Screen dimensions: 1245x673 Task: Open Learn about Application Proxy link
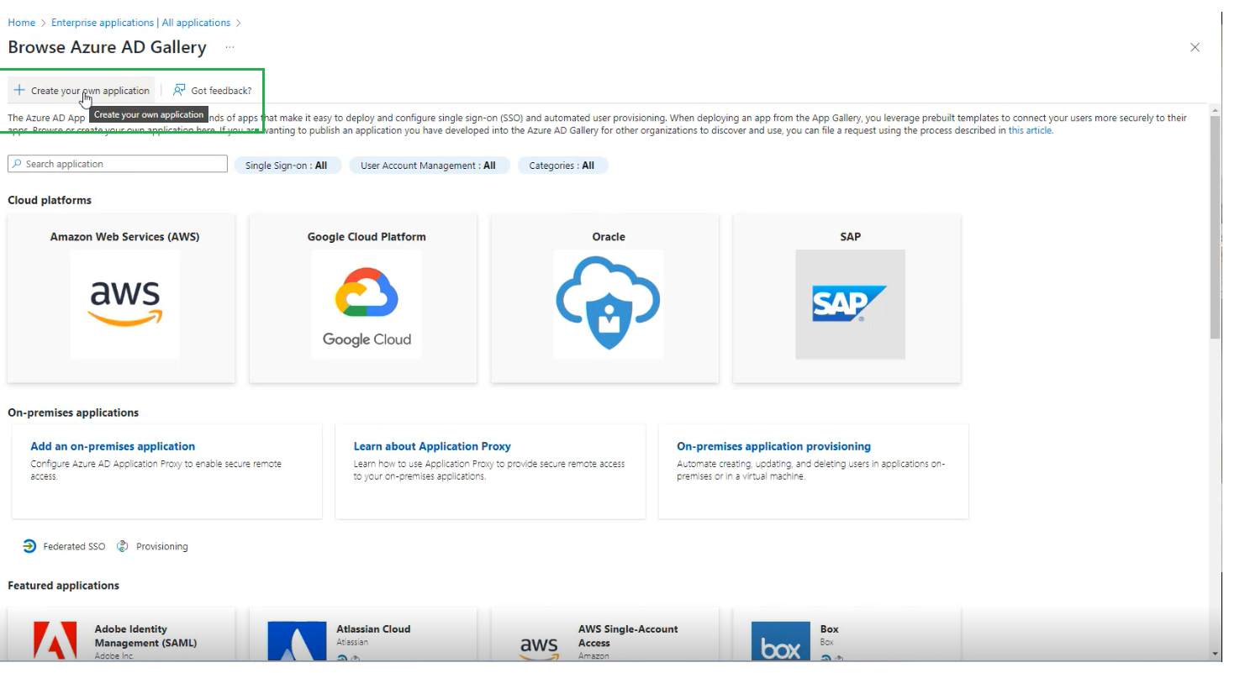432,446
